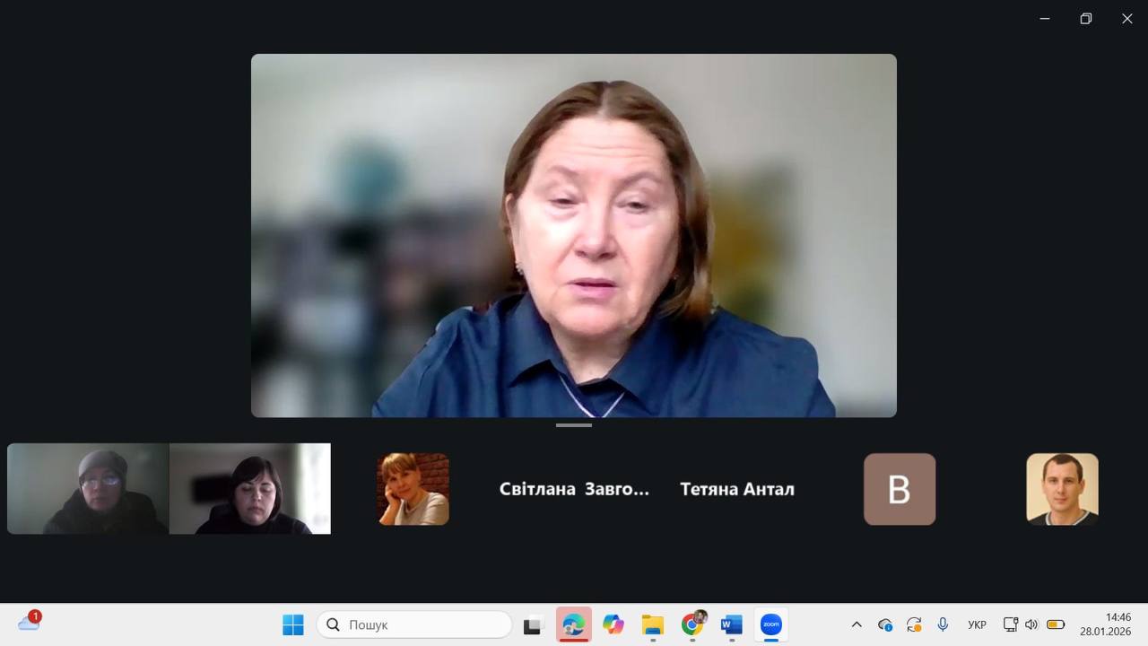The image size is (1148, 646).
Task: Select the main speaker video
Action: click(x=574, y=235)
